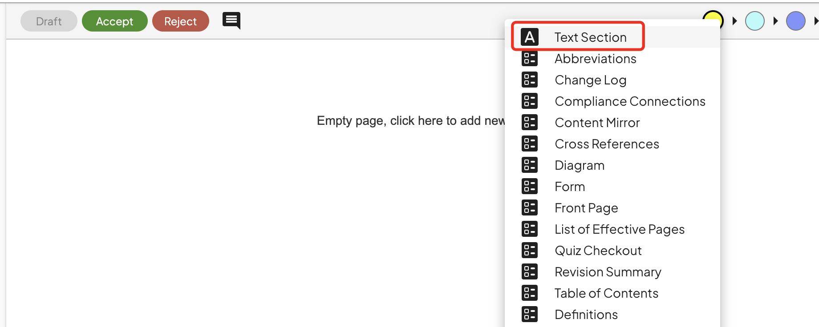Click the Form section icon
The image size is (819, 327).
pos(529,186)
